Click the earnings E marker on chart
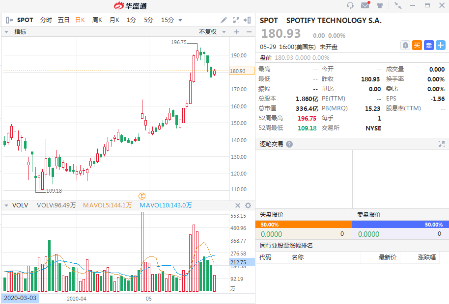Screen dimensions: 449x304 click(142, 196)
